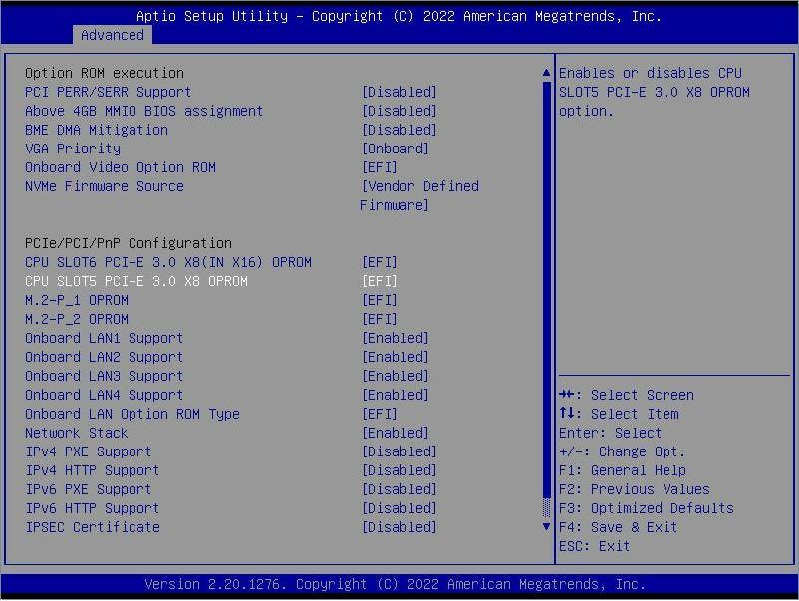Viewport: 799px width, 601px height.
Task: Click the ESC: Exit hint
Action: (x=594, y=546)
